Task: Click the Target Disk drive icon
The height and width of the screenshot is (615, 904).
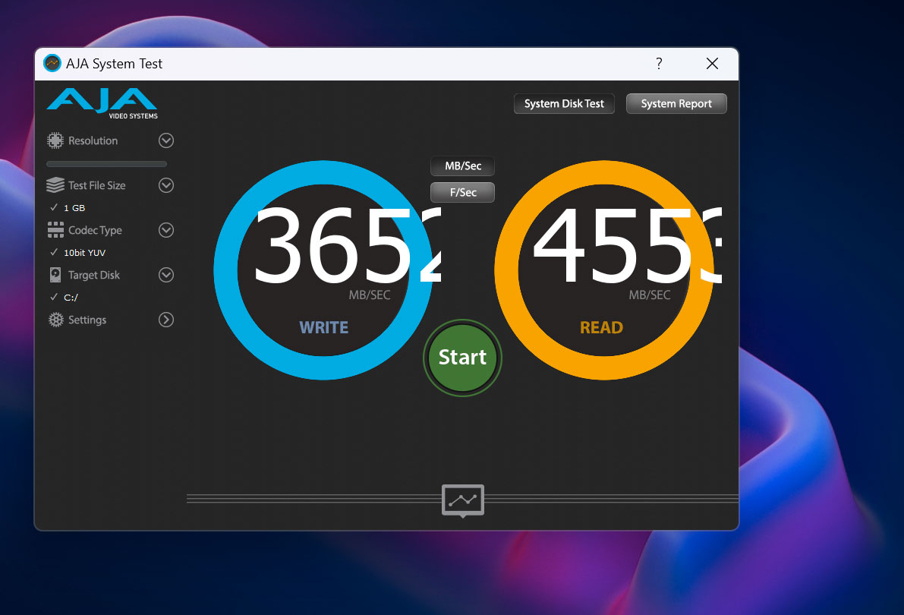Action: point(55,275)
